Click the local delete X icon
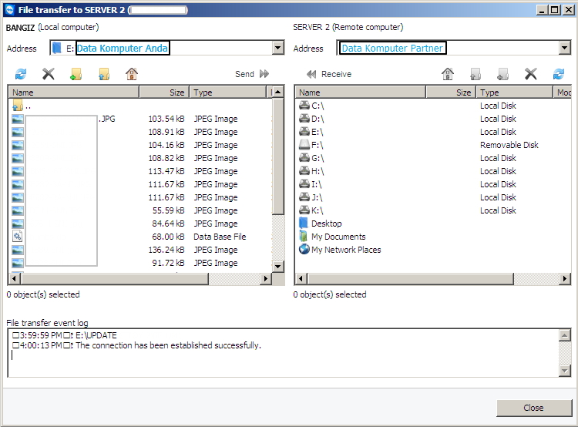Image resolution: width=578 pixels, height=427 pixels. point(49,74)
